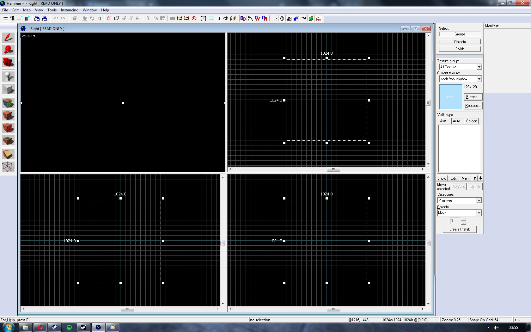
Task: Open the Instancing menu
Action: tap(70, 10)
